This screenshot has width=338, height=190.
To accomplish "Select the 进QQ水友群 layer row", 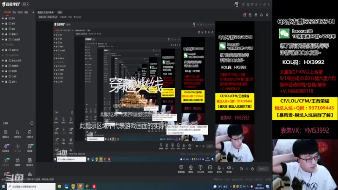I will tap(18, 60).
